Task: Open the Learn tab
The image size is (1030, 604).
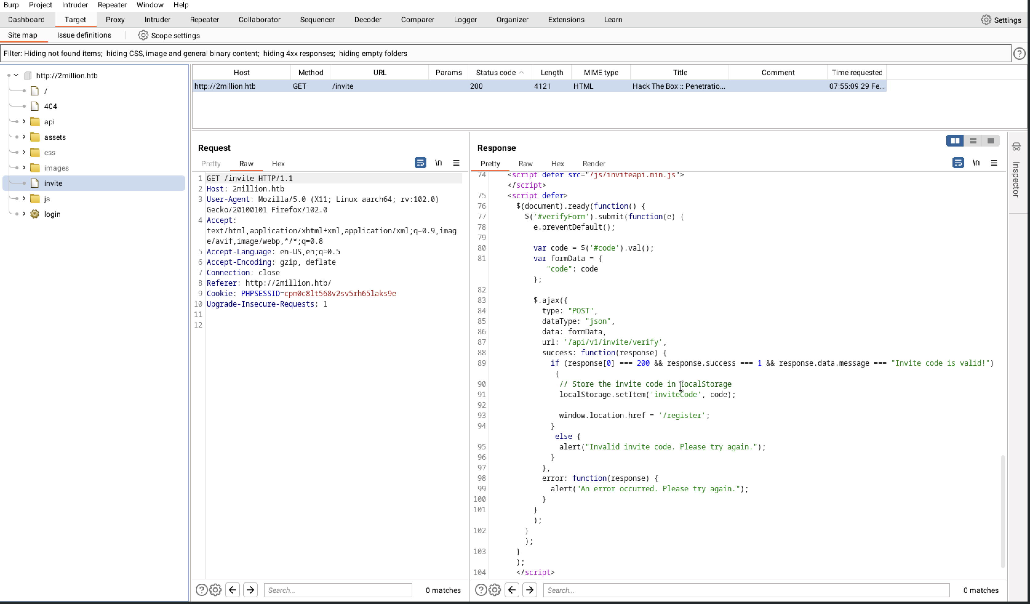Action: [613, 20]
